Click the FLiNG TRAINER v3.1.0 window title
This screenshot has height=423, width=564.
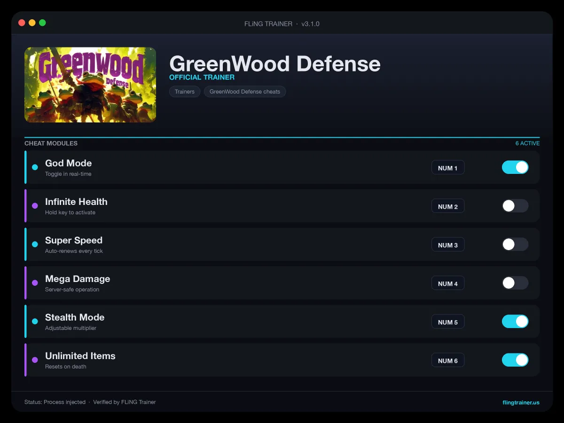pos(282,23)
